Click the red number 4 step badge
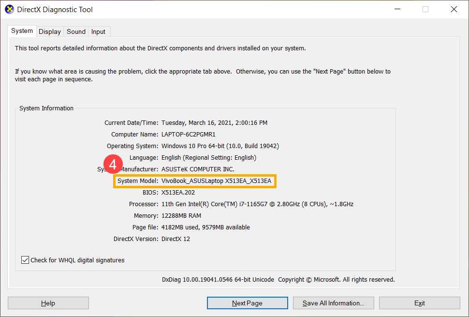Image resolution: width=469 pixels, height=317 pixels. [113, 165]
